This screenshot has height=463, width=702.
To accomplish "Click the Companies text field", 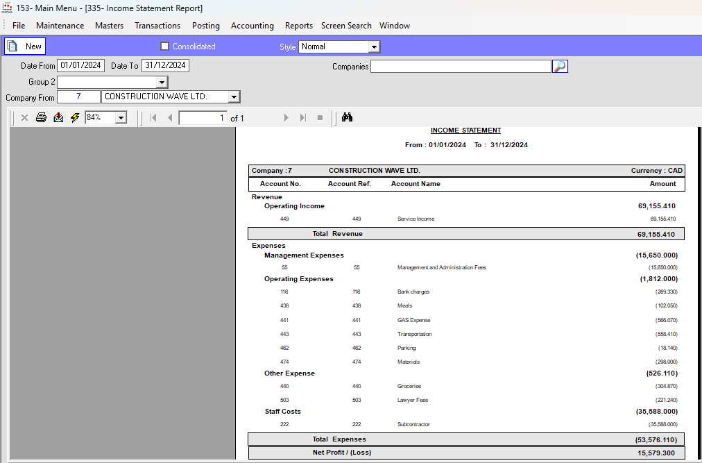I will pos(461,67).
